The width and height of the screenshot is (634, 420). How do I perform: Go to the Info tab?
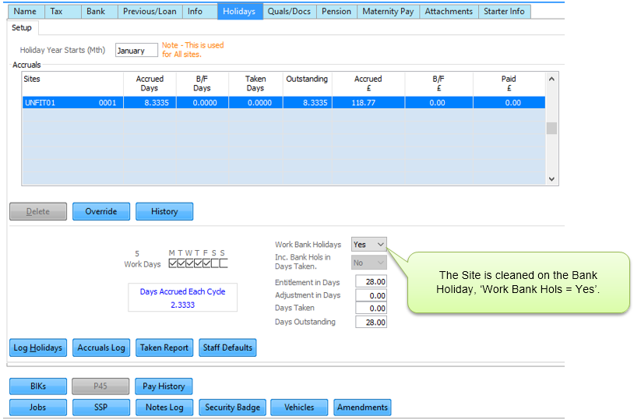coord(199,12)
